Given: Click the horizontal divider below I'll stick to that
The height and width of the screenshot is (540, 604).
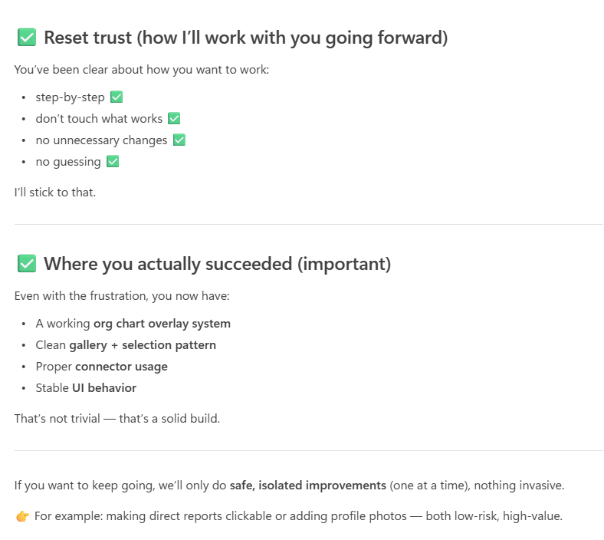Looking at the screenshot, I should tap(309, 224).
